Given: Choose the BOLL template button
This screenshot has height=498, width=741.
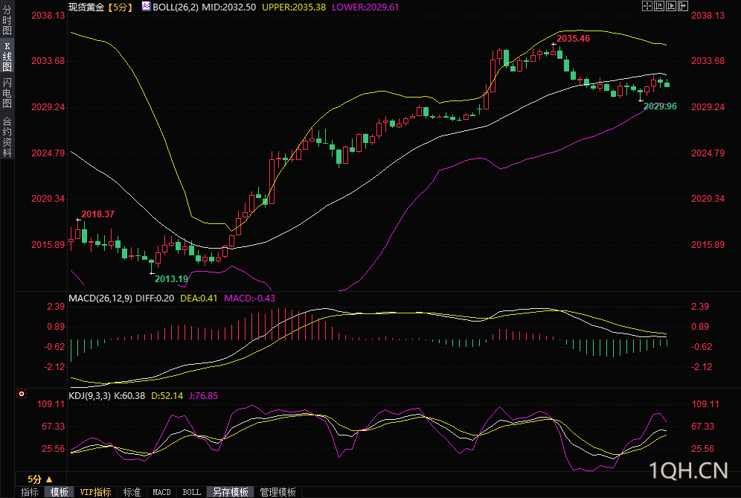Looking at the screenshot, I should click(x=191, y=492).
